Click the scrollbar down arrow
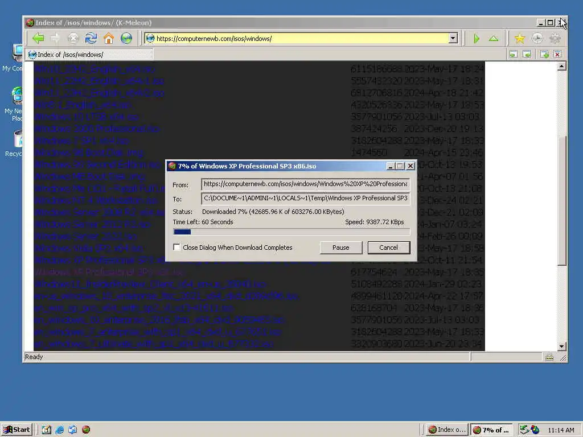This screenshot has height=437, width=583. point(562,347)
